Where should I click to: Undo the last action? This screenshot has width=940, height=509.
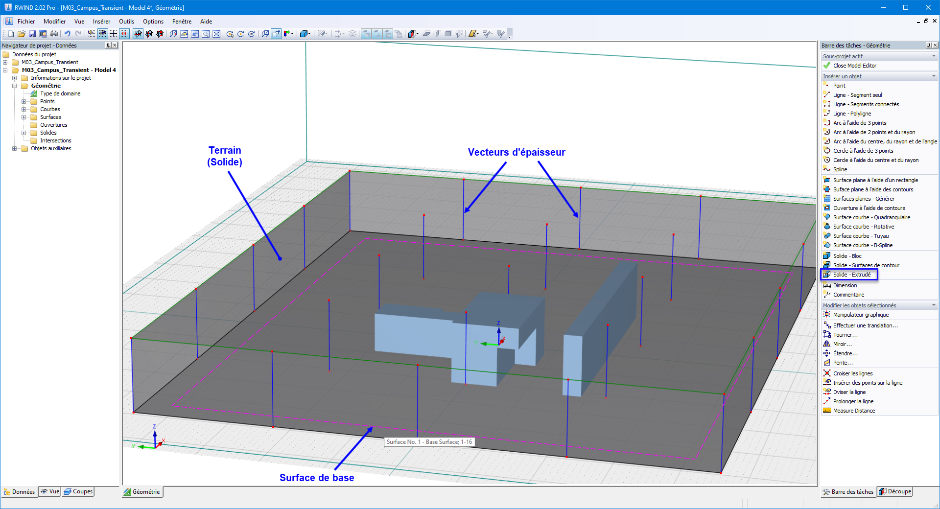tap(68, 34)
